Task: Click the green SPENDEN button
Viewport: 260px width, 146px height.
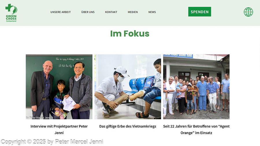Action: [x=200, y=12]
